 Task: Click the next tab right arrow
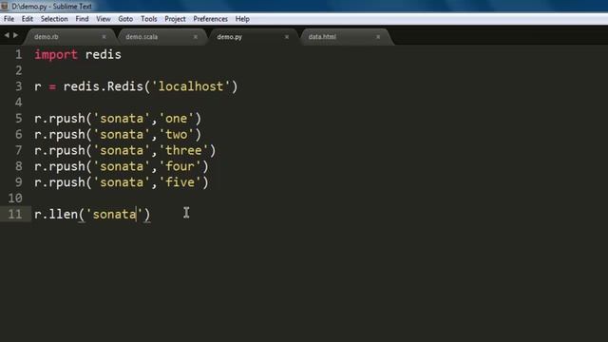click(x=15, y=35)
